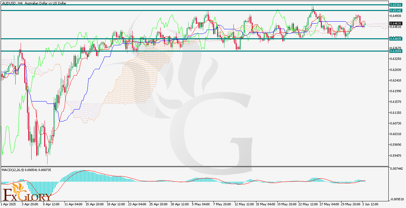Image resolution: width=406 pixels, height=208 pixels.
Task: Click the -0.009518 MACD scale value
Action: 396,199
